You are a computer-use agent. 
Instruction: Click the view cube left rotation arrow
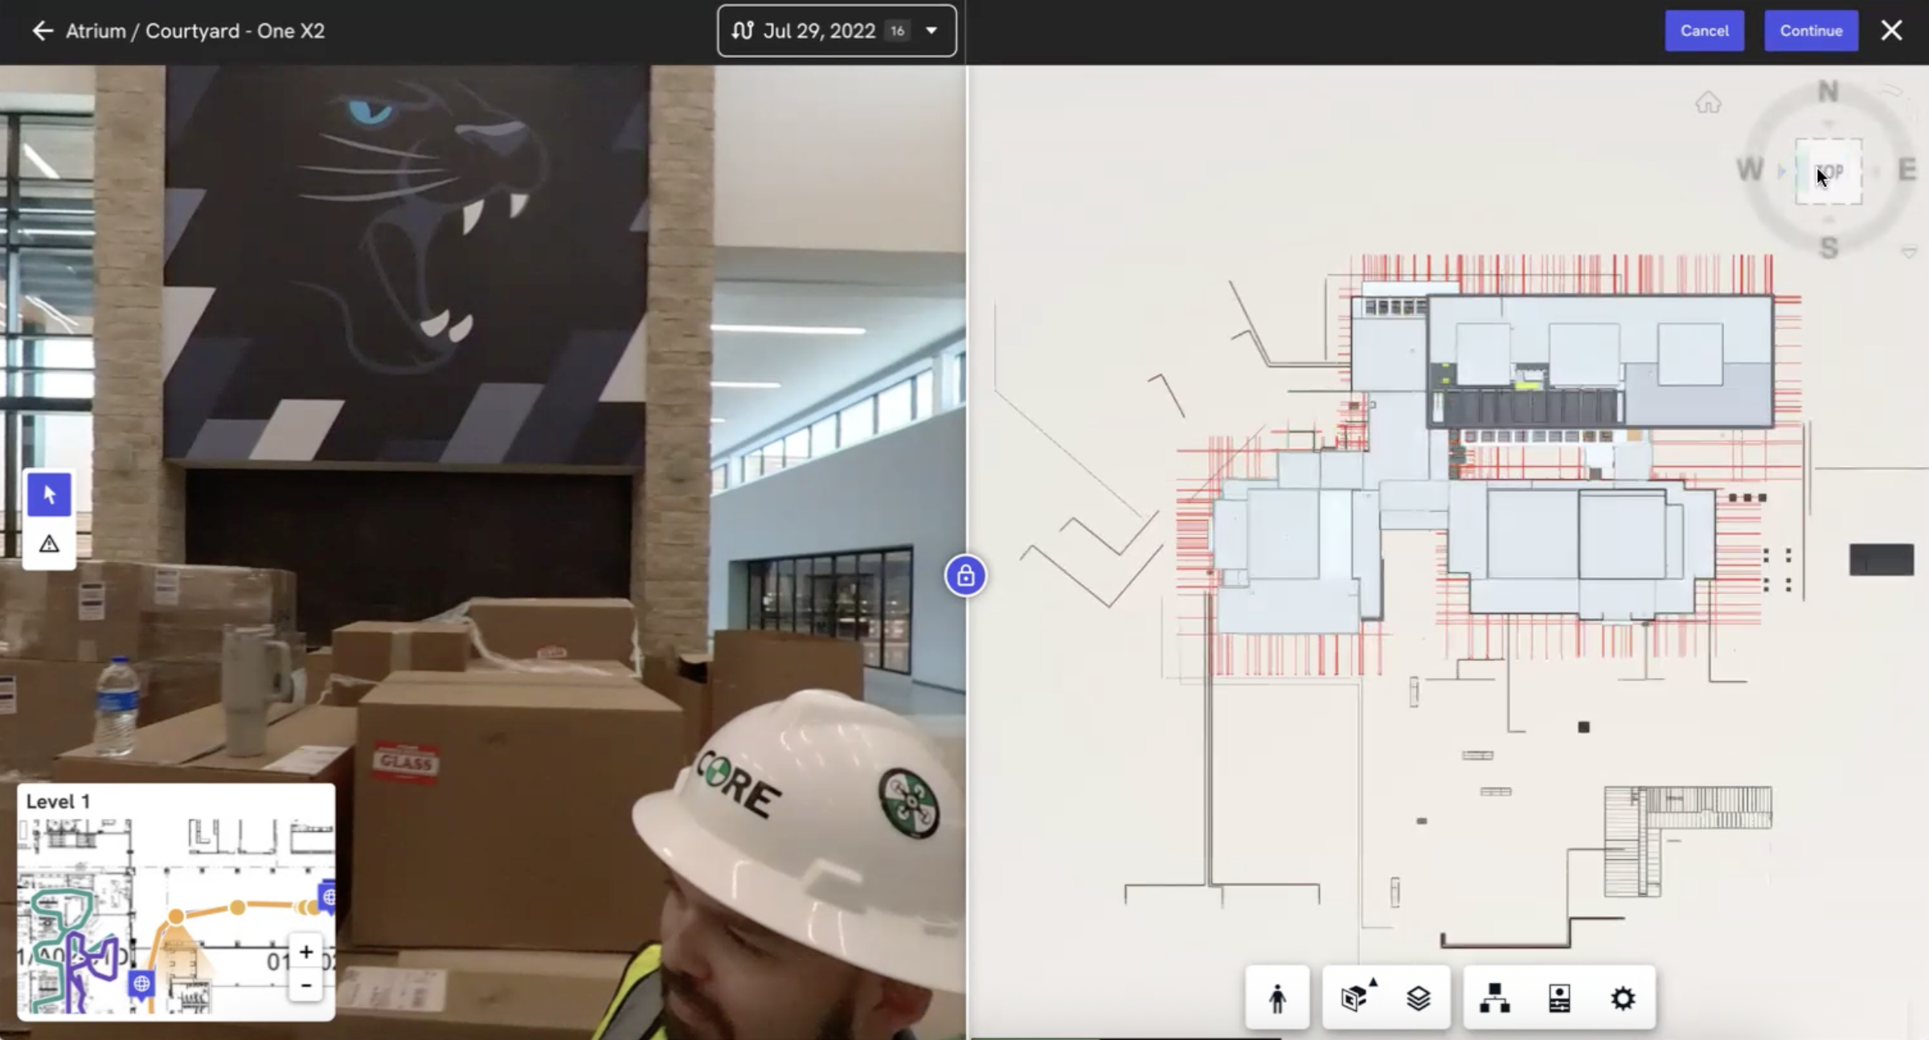click(1782, 170)
